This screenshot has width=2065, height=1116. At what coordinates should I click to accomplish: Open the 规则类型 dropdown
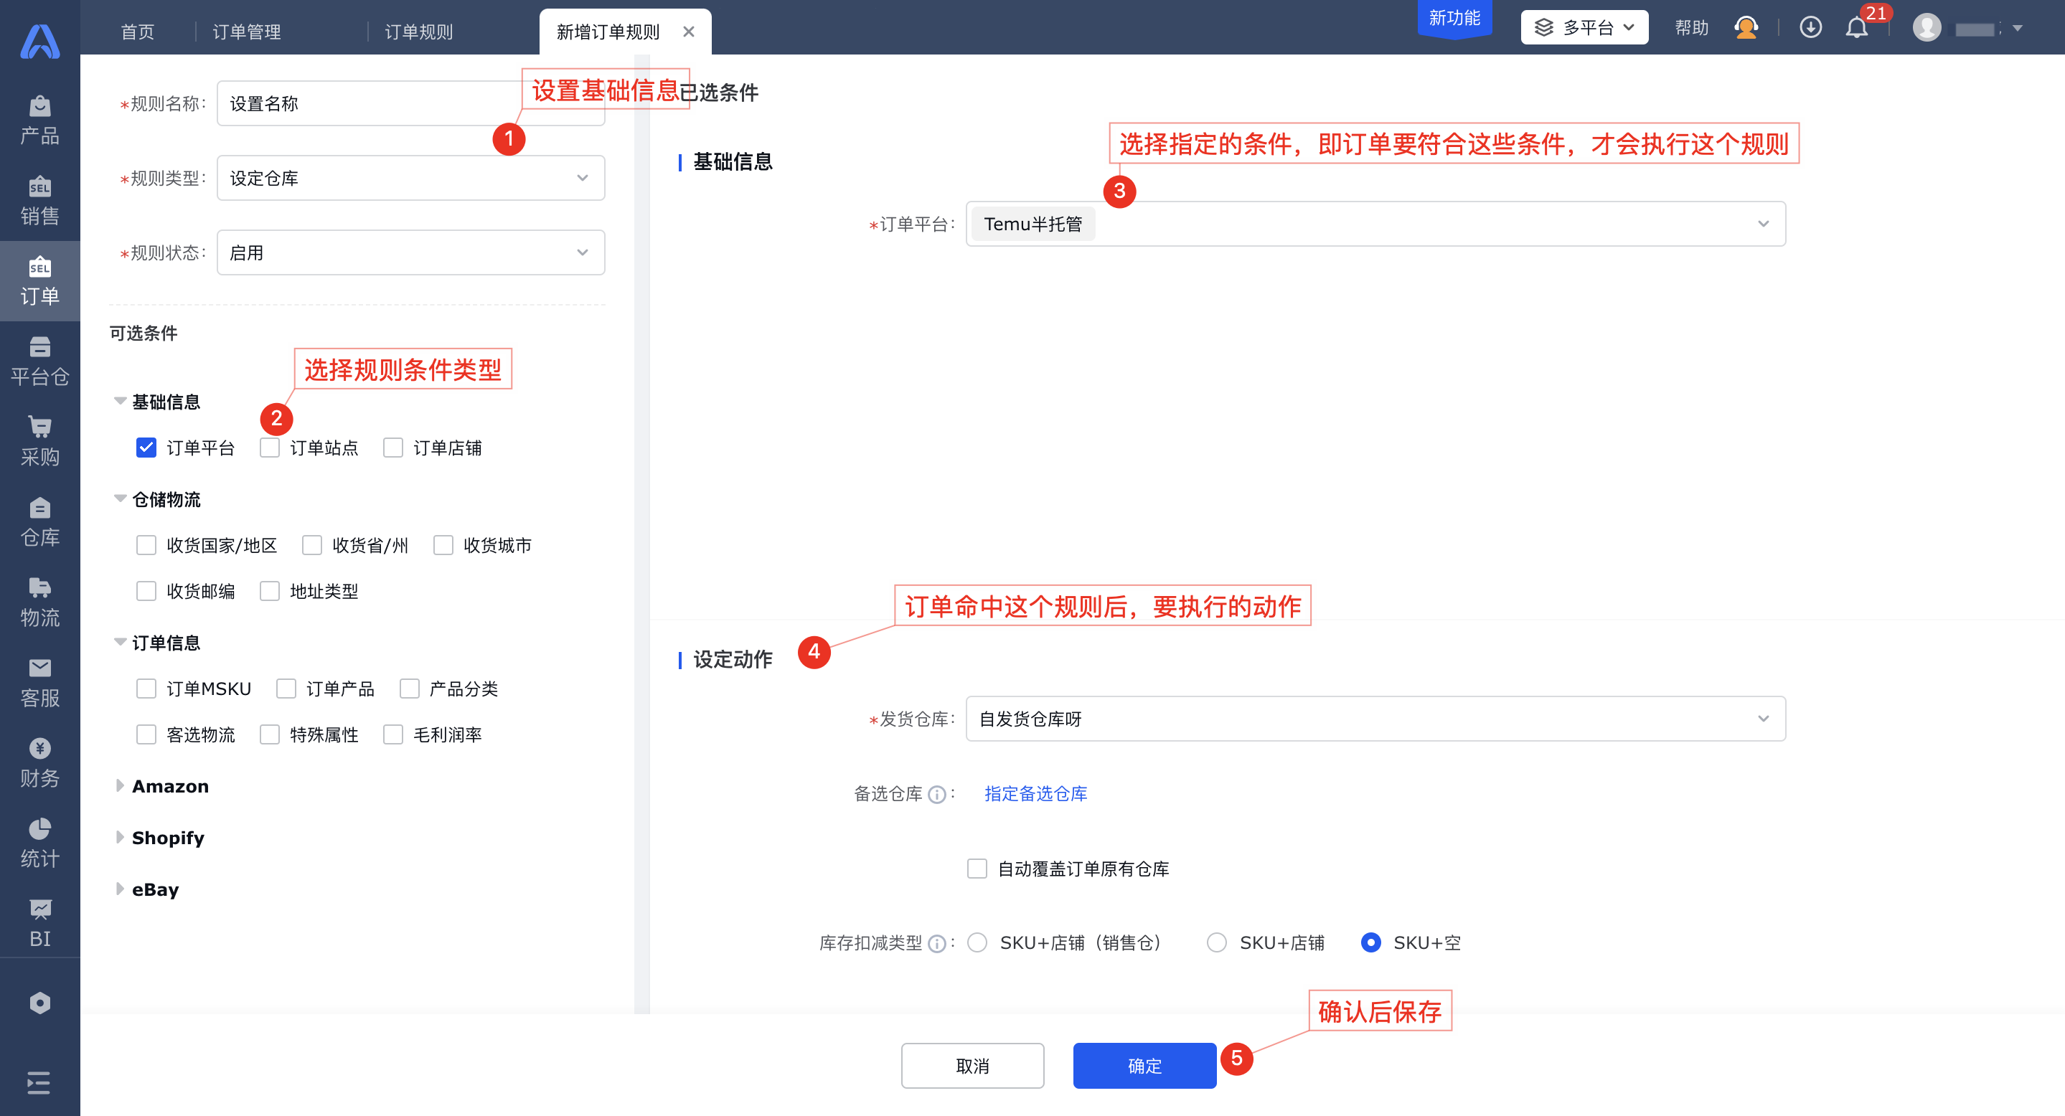[x=410, y=178]
